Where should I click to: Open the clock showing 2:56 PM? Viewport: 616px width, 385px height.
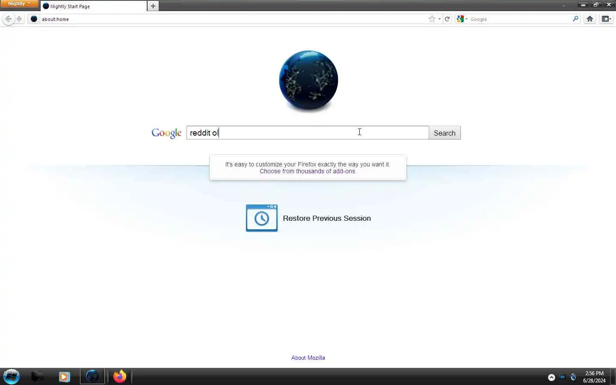click(x=594, y=376)
